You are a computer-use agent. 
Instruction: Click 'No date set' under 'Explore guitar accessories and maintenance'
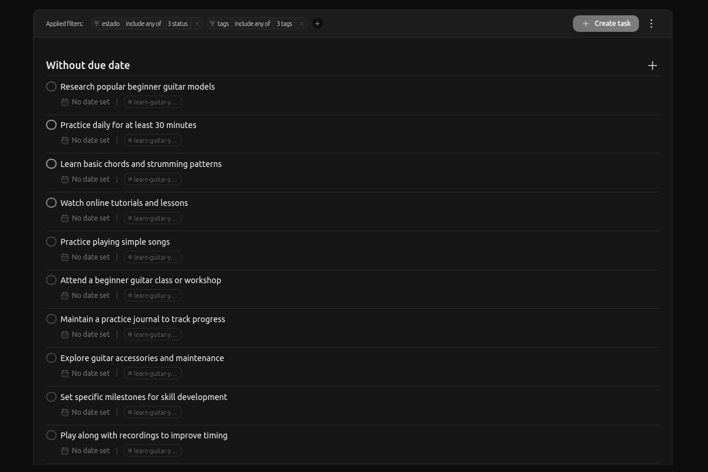pos(90,373)
